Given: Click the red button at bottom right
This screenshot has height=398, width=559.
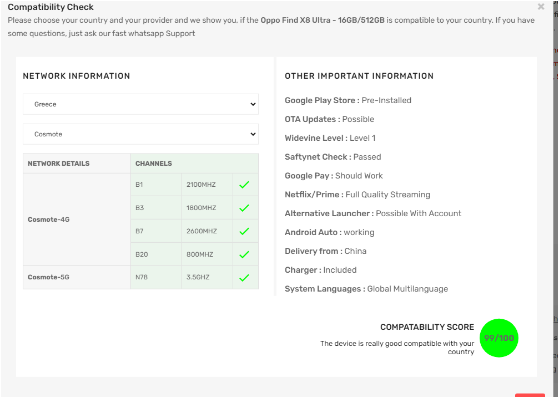Looking at the screenshot, I should 530,396.
